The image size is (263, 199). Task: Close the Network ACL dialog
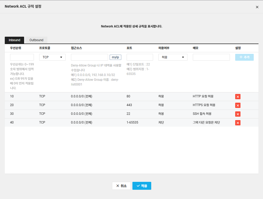coord(257,7)
